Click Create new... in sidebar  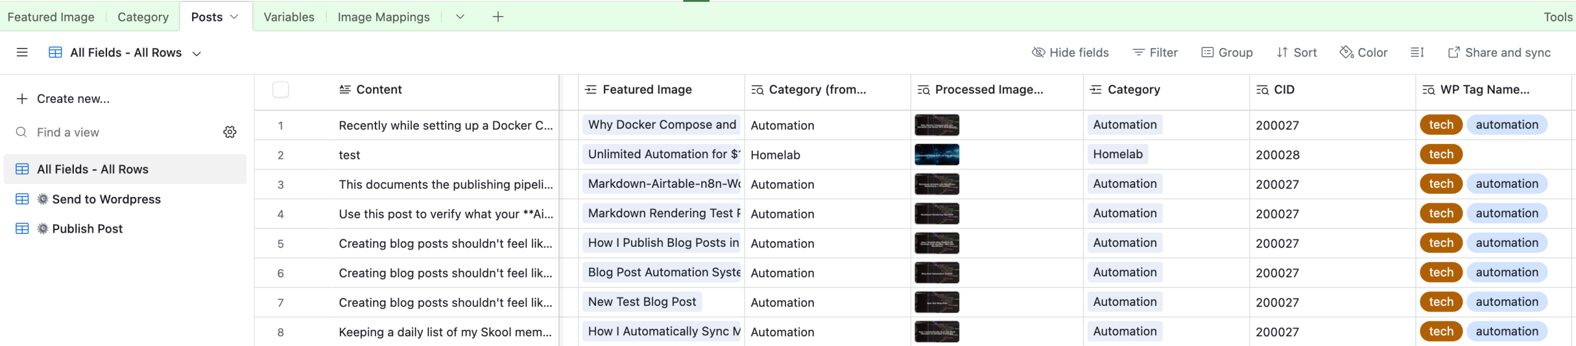73,99
